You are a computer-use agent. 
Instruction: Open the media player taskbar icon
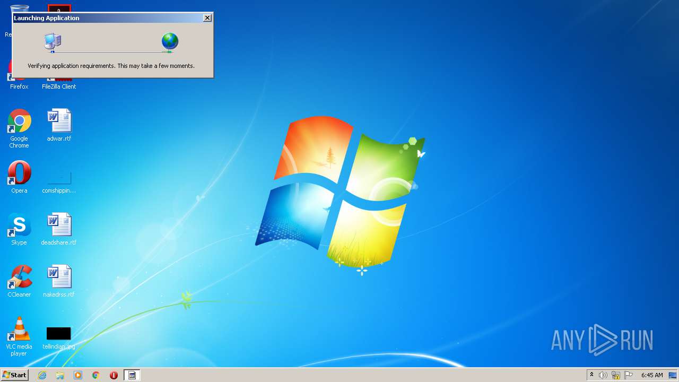(x=78, y=375)
